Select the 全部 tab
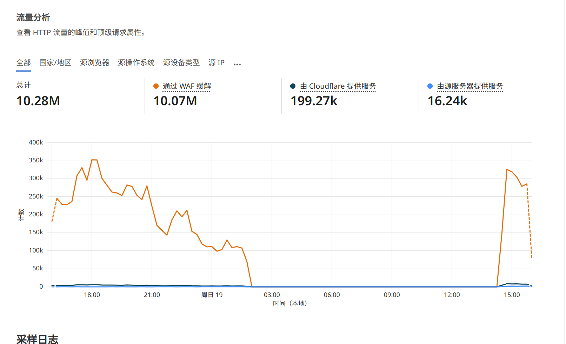 24,63
